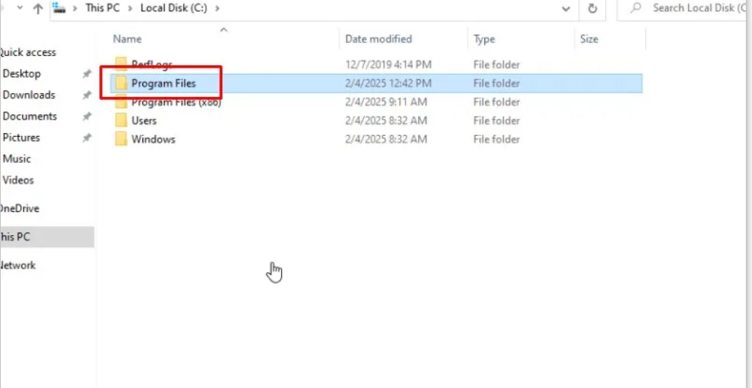Screen dimensions: 752x388
Task: Sort by Date modified column header
Action: [378, 39]
